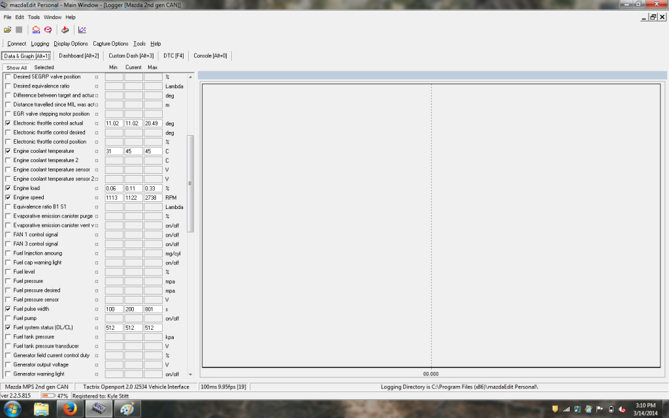Uncheck the Fuel pulse width checkbox
The image size is (669, 418).
click(8, 309)
